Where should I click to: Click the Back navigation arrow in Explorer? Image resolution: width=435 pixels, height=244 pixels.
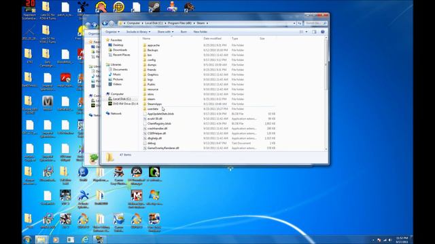click(x=105, y=24)
